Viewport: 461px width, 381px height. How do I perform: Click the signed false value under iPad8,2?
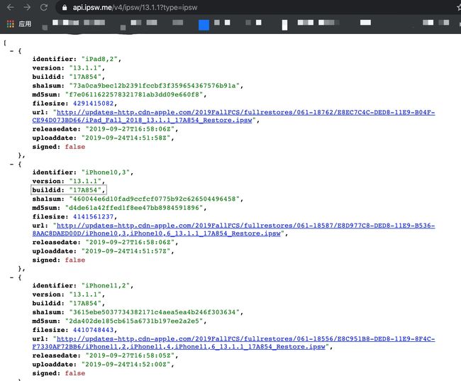[75, 147]
